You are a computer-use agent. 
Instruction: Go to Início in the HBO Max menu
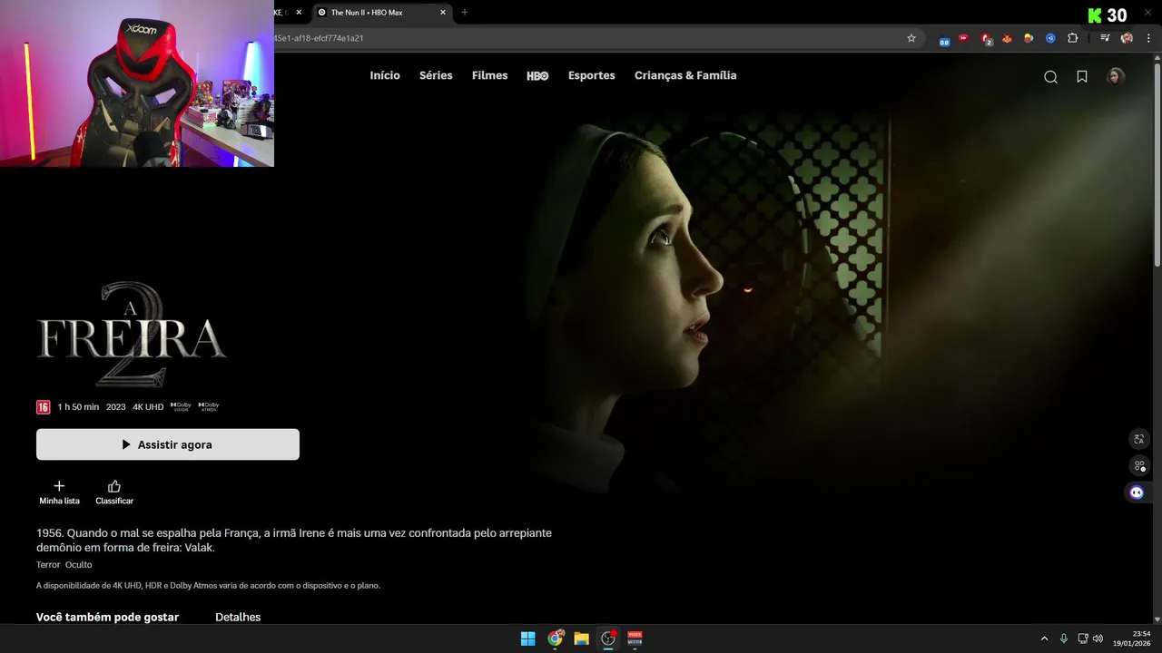(x=385, y=76)
